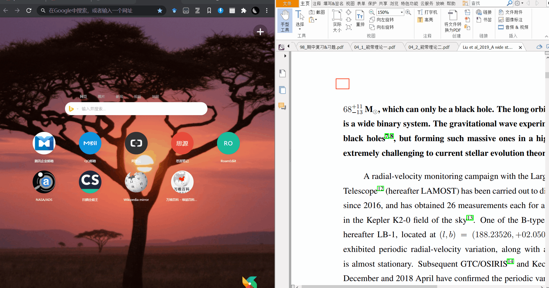Viewport: 549px width, 288px height.
Task: Expand the left navigation panel arrow
Action: 285,56
